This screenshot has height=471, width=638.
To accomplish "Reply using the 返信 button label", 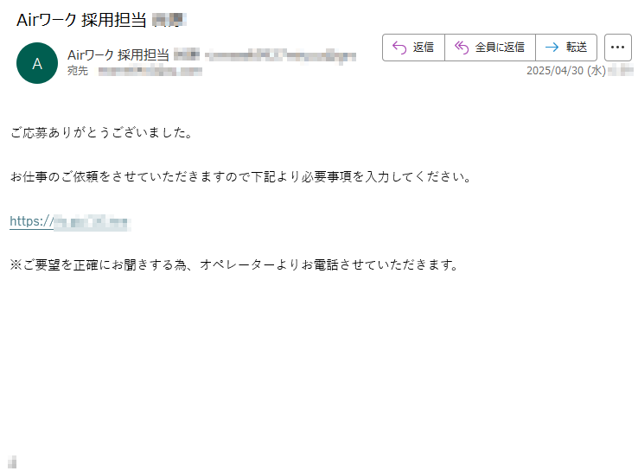I will 423,48.
